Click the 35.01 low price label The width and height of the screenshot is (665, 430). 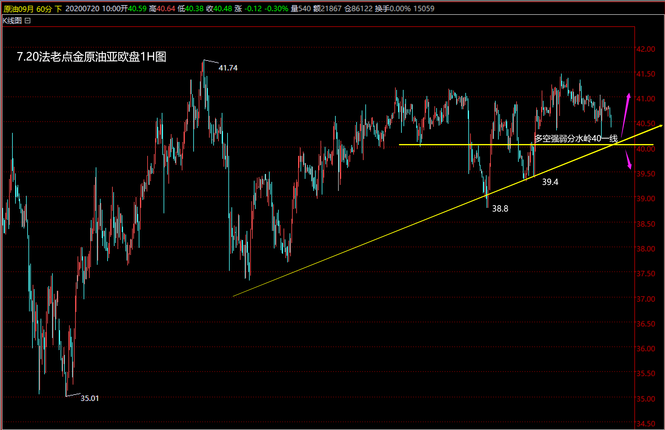(90, 398)
